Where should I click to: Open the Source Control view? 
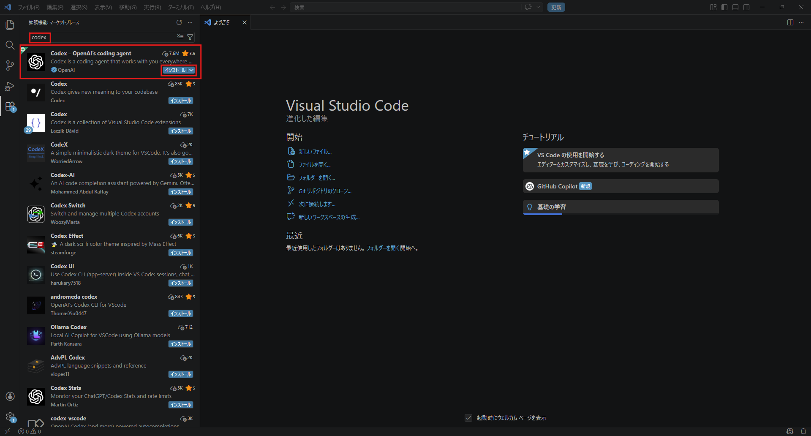(x=10, y=65)
